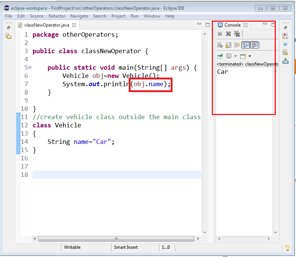The width and height of the screenshot is (296, 257).
Task: Open the Source menu
Action: coord(37,16)
